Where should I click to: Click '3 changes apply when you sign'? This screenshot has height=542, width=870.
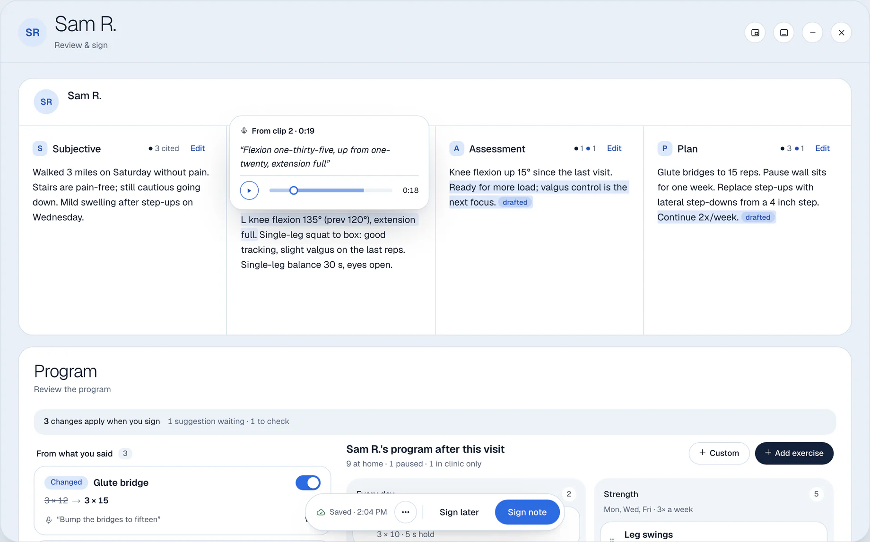(102, 422)
